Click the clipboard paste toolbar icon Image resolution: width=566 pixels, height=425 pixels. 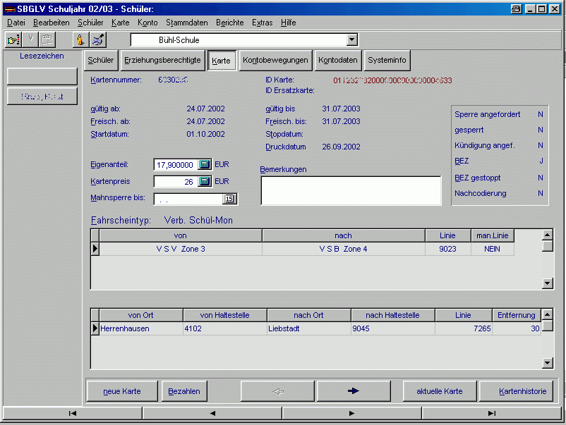47,39
